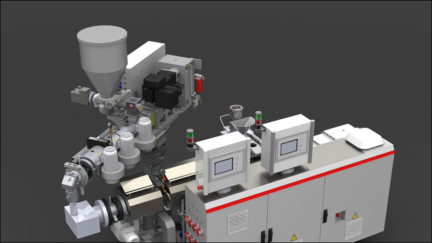The width and height of the screenshot is (432, 243).
Task: Select the black motor blocks on upper unit
Action: tap(161, 89)
